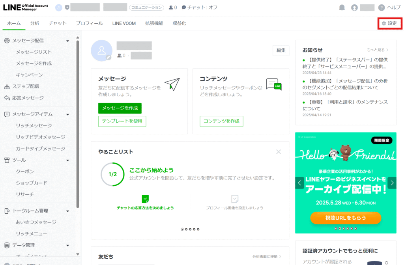Open the 【提供終了】ステータスバー announcement
This screenshot has height=265, width=404.
[345, 63]
